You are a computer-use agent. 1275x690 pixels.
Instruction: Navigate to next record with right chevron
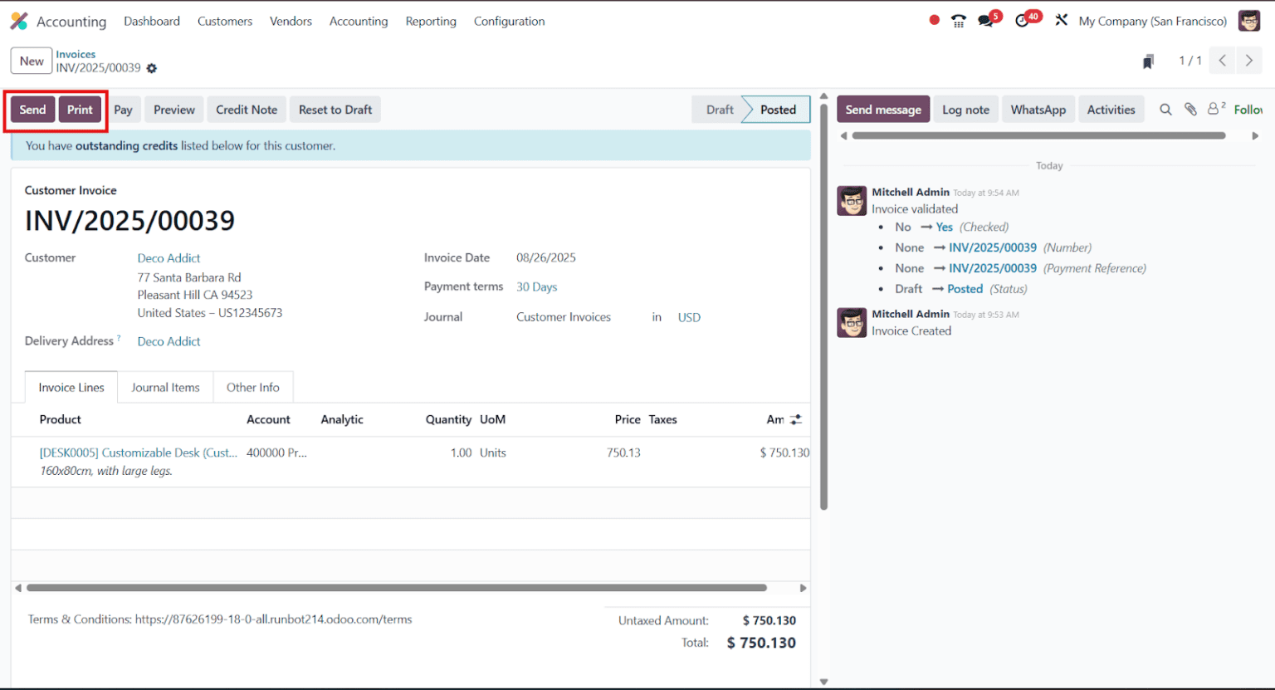coord(1249,61)
